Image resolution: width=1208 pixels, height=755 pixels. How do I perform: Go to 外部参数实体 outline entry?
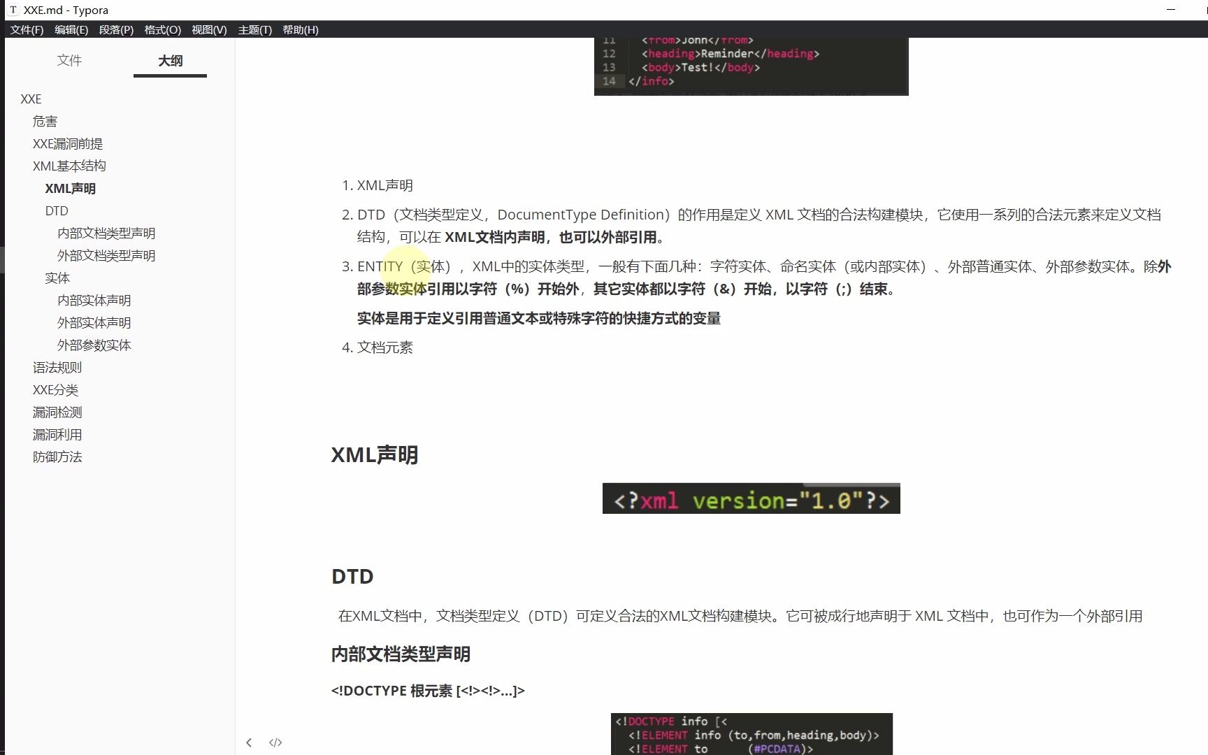(x=94, y=345)
